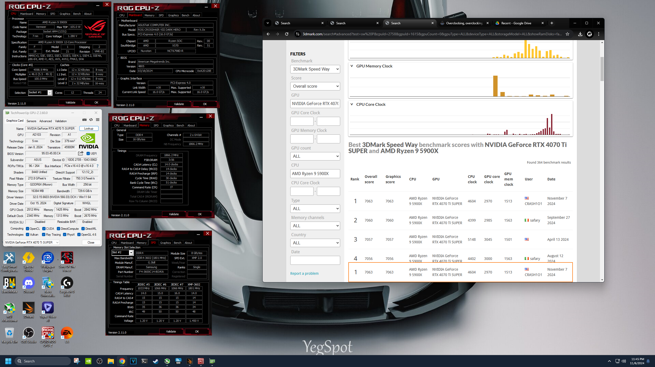Screen dimensions: 655x367
Task: Open Score dropdown showing Overall score
Action: pyautogui.click(x=315, y=86)
